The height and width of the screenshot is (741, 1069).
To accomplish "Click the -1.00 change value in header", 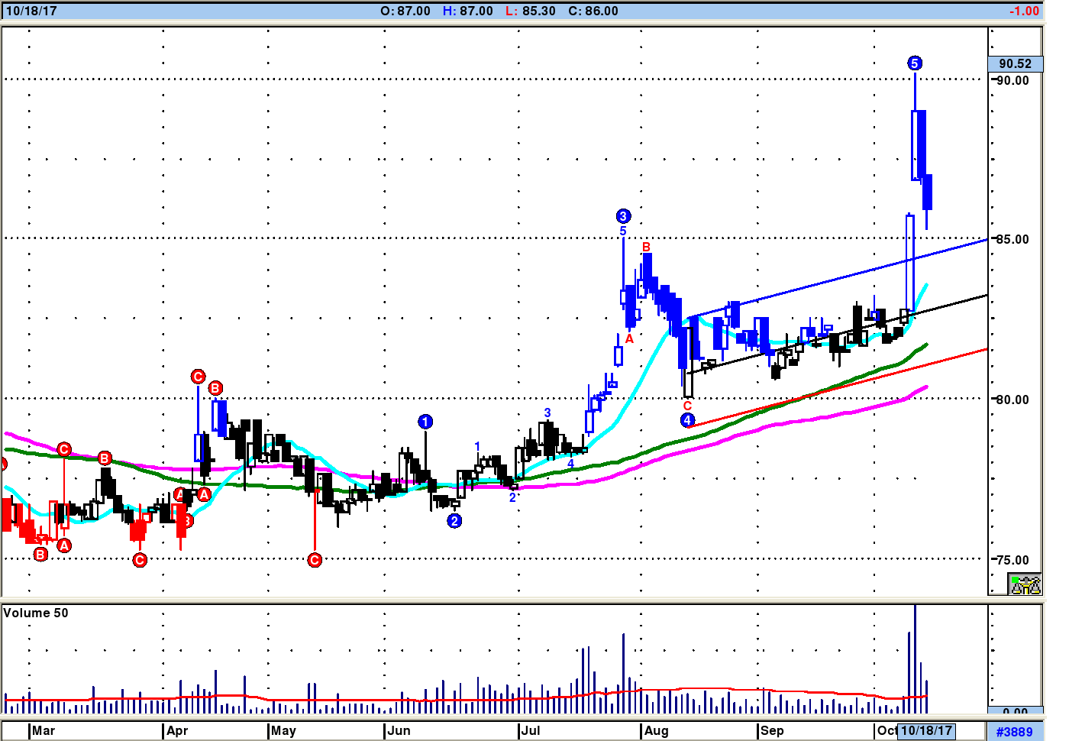I will coord(1024,11).
